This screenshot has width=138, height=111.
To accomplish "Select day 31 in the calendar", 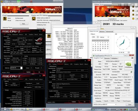I will [x=100, y=50].
